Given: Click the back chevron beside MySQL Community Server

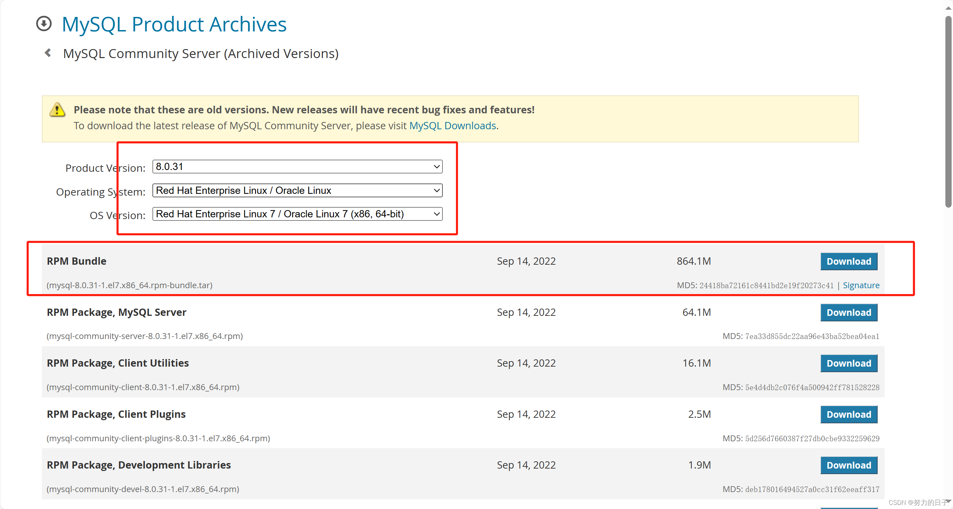Looking at the screenshot, I should 48,53.
